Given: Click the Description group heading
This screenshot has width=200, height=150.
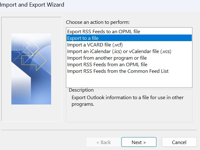Looking at the screenshot, I should [x=81, y=90].
